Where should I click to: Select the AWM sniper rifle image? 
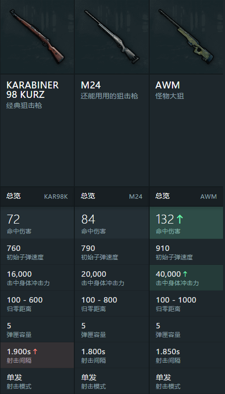[x=186, y=37]
